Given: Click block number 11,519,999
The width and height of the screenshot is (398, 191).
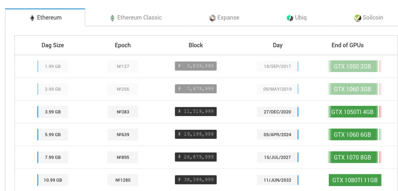Looking at the screenshot, I should tap(196, 111).
